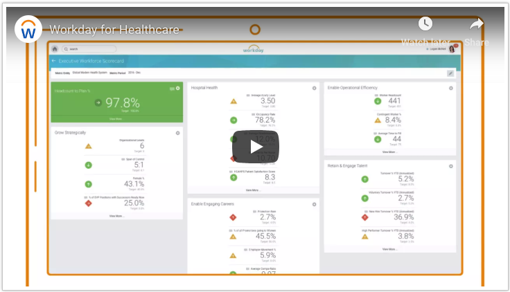This screenshot has width=510, height=292.
Task: Click the Hospital Health card title
Action: (x=204, y=88)
